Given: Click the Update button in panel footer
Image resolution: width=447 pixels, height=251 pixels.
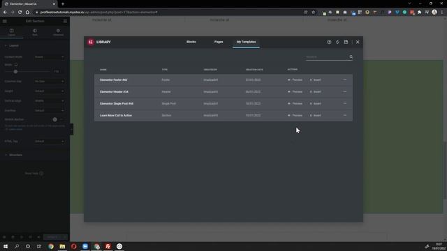Looking at the screenshot, I should coord(52,237).
